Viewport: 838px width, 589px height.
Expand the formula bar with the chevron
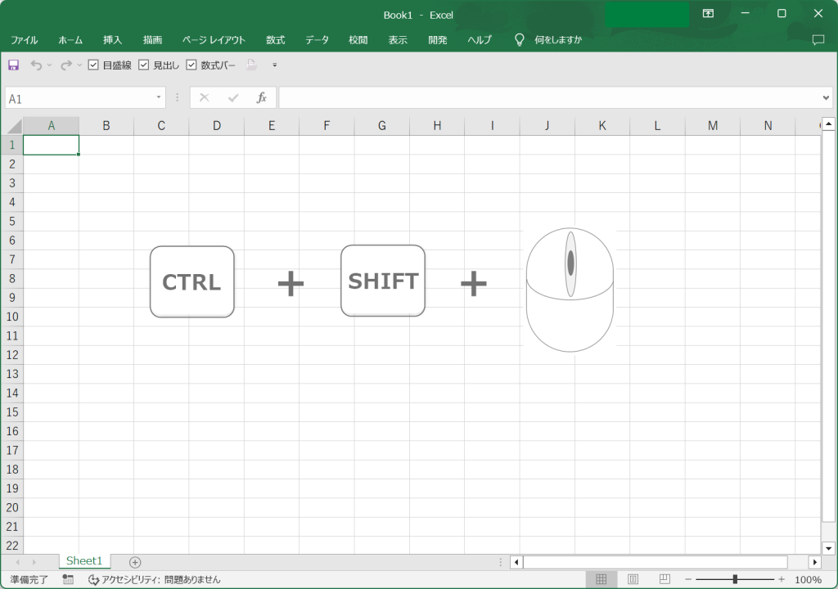(826, 98)
